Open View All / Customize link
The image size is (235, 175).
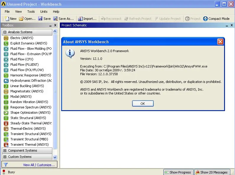[39, 165]
